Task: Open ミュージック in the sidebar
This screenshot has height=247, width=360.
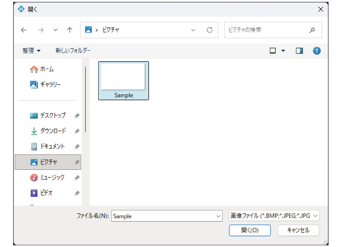Action: point(47,178)
